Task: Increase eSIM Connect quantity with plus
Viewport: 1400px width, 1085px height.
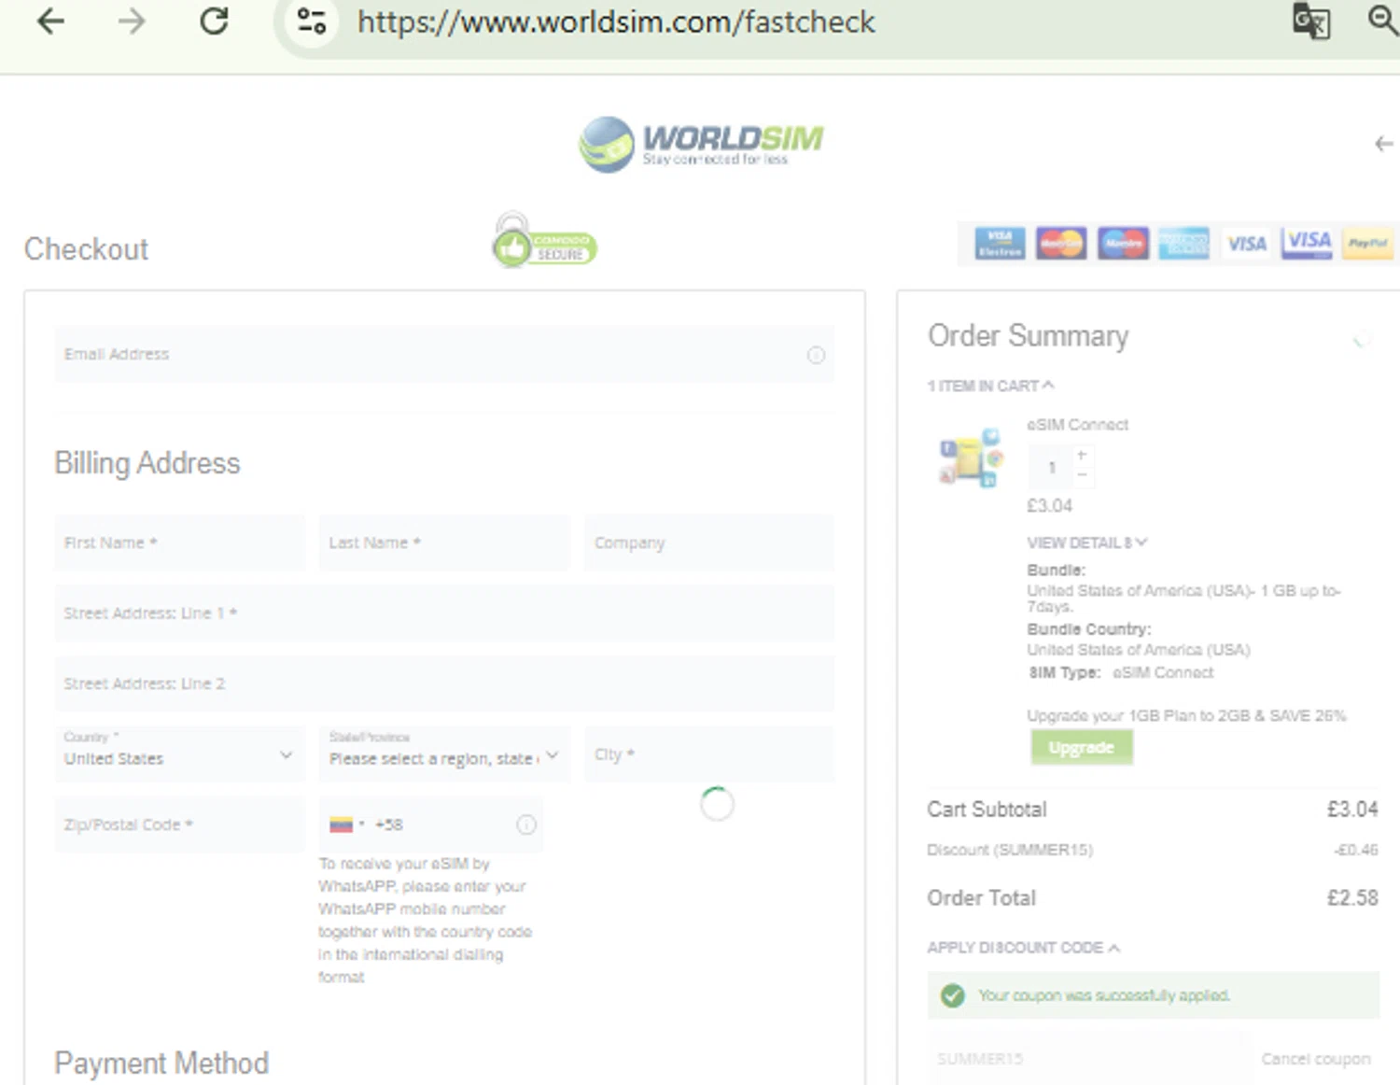Action: click(x=1082, y=455)
